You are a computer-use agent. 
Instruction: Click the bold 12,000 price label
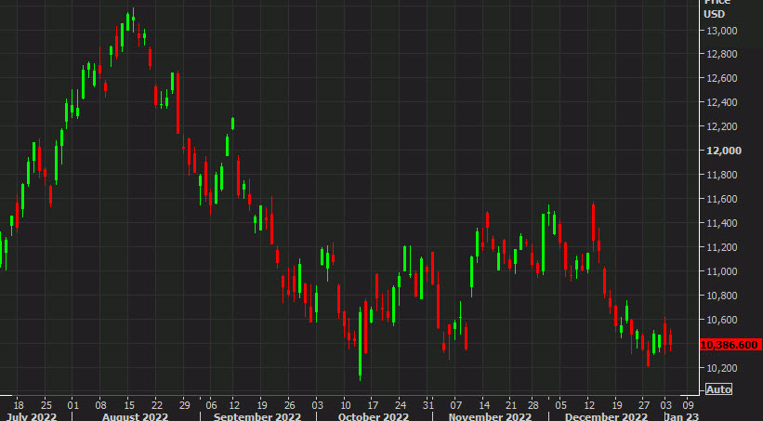(x=724, y=151)
